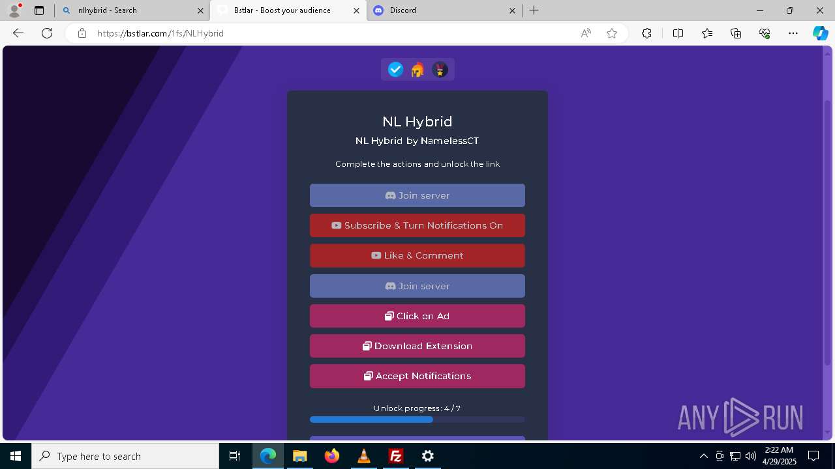Screen dimensions: 835x469
Task: Open Browser essentials heart icon
Action: pyautogui.click(x=765, y=33)
